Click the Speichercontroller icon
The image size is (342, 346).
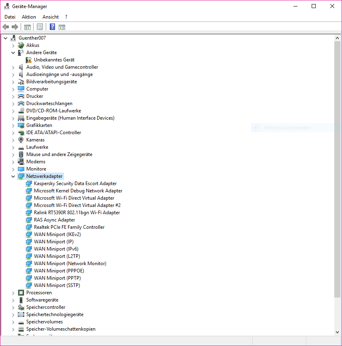coord(21,307)
